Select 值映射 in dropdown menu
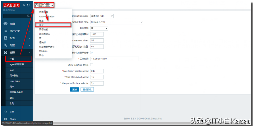The width and height of the screenshot is (253, 126). pyautogui.click(x=43, y=42)
